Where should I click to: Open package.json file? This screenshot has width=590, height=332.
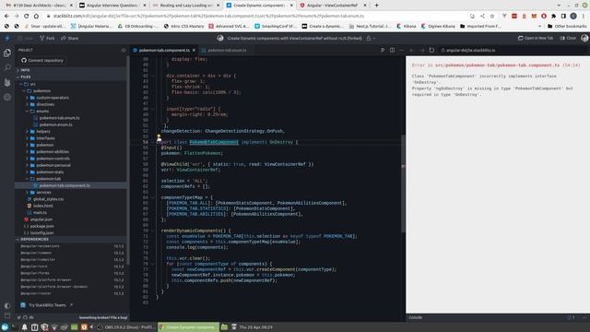tap(39, 226)
